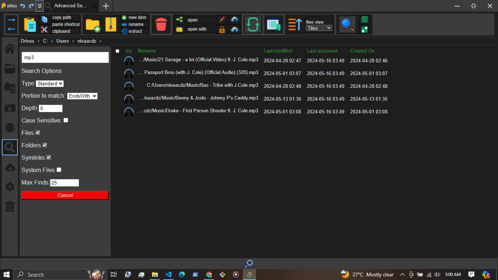Open the locked folder sidebar icon
Screen dimensions: 498x280
coord(10,88)
